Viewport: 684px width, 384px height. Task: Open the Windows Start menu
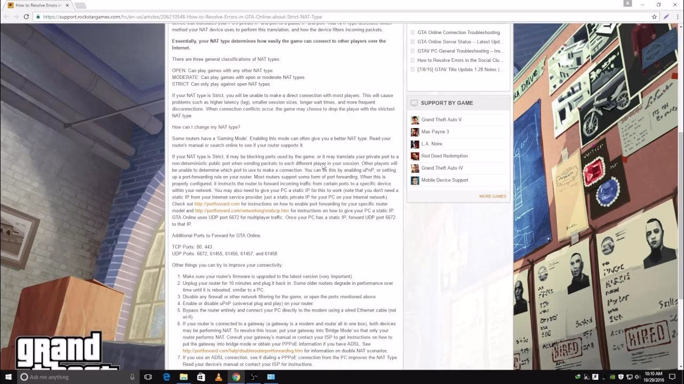8,377
